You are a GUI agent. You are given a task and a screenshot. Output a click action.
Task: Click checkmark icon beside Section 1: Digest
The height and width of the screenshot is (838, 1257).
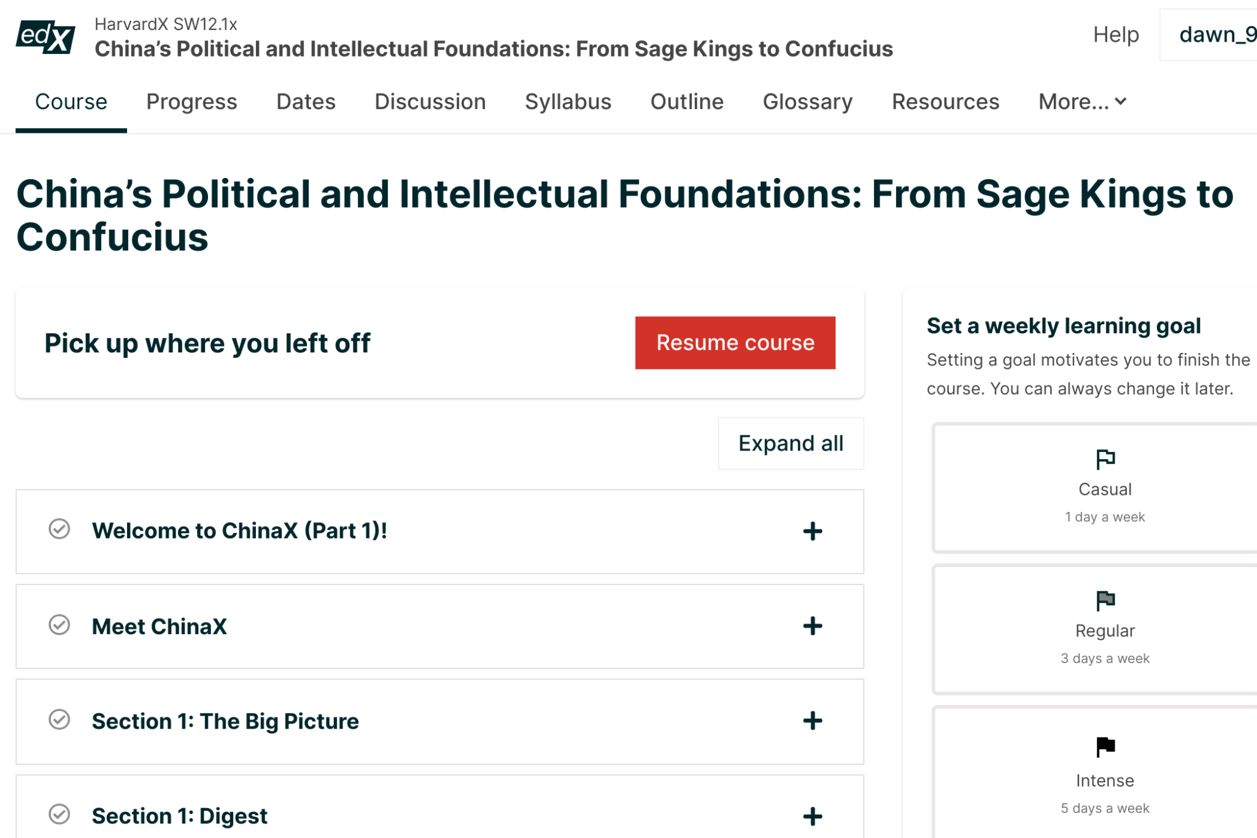(60, 815)
